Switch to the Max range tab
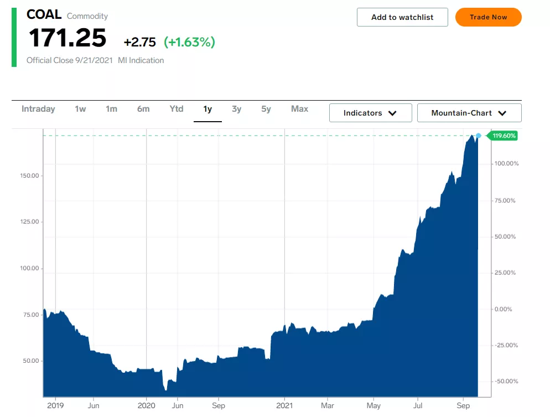Screen dimensions: 550x417 pos(299,109)
